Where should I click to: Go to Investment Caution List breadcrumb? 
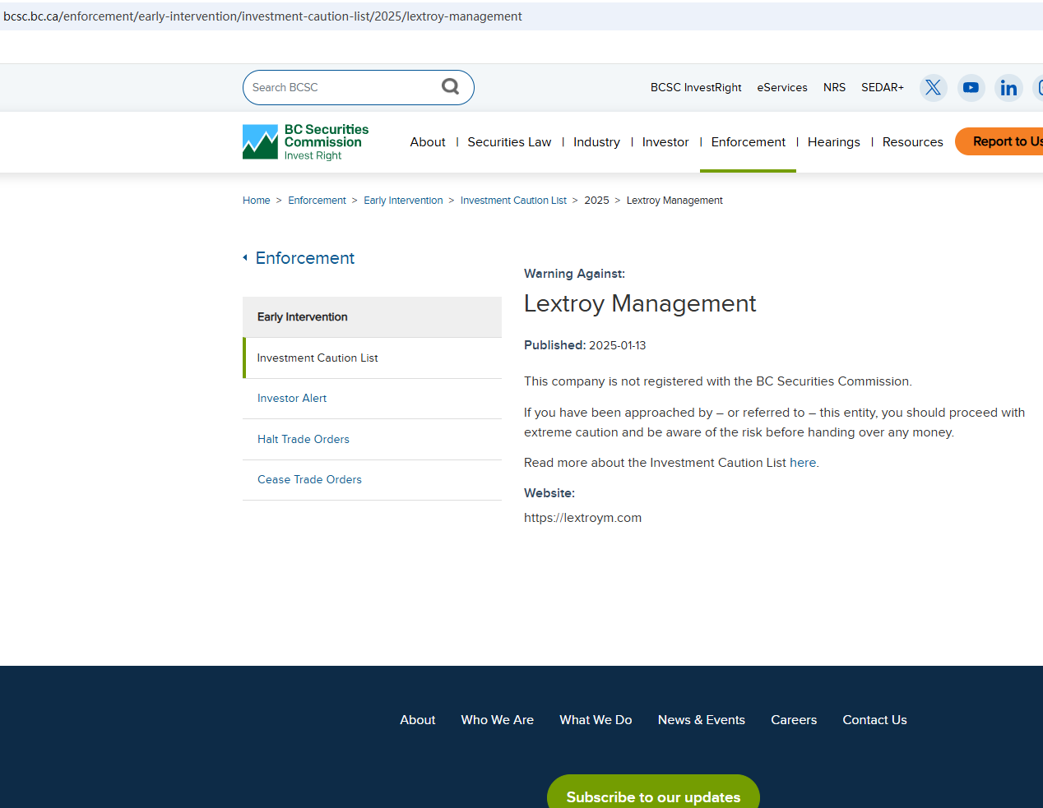(513, 201)
